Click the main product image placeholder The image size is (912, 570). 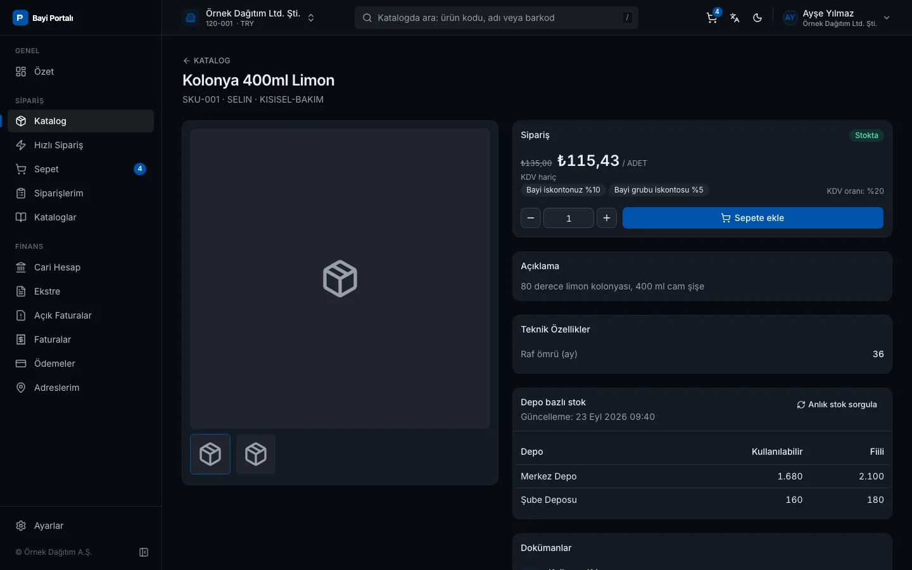(x=340, y=279)
